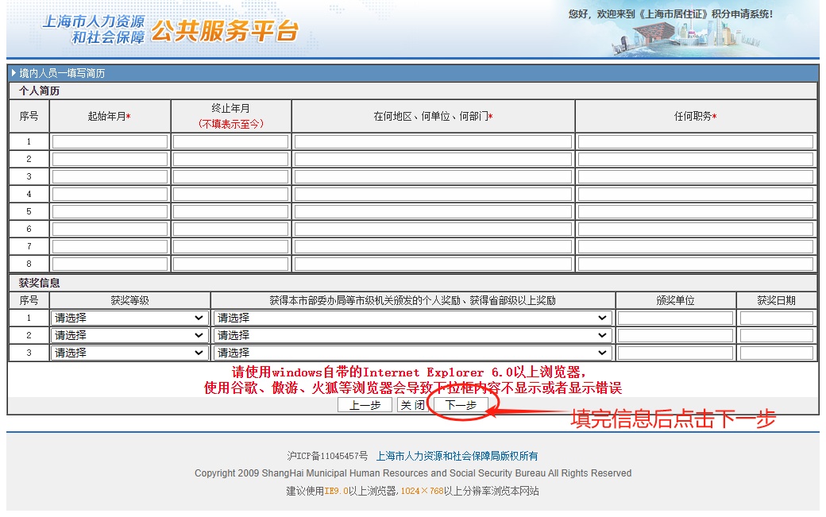This screenshot has width=826, height=517.
Task: Activate the 任何职务 field in row 6
Action: tap(696, 229)
